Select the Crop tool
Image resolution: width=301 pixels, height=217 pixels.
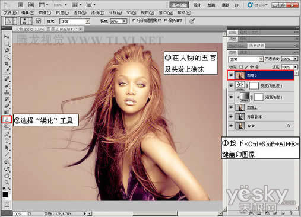coord(7,63)
